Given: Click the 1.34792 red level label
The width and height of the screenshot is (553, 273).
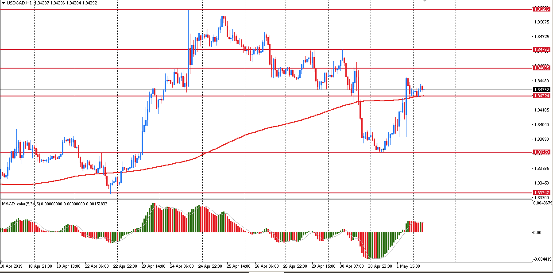Looking at the screenshot, I should [541, 50].
